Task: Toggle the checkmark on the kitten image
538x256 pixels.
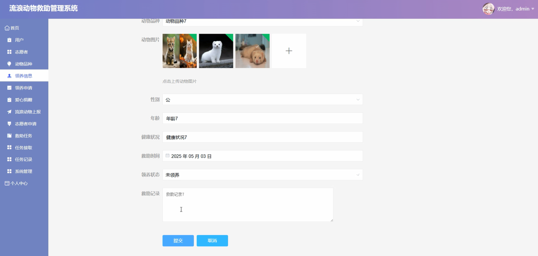Action: coord(183,47)
